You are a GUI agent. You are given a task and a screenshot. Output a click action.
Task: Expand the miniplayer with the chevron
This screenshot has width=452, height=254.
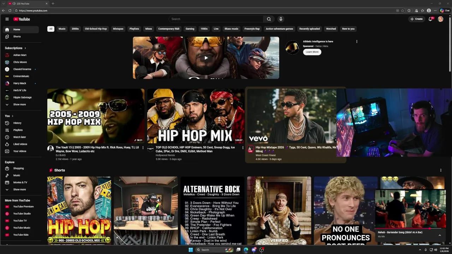(440, 235)
